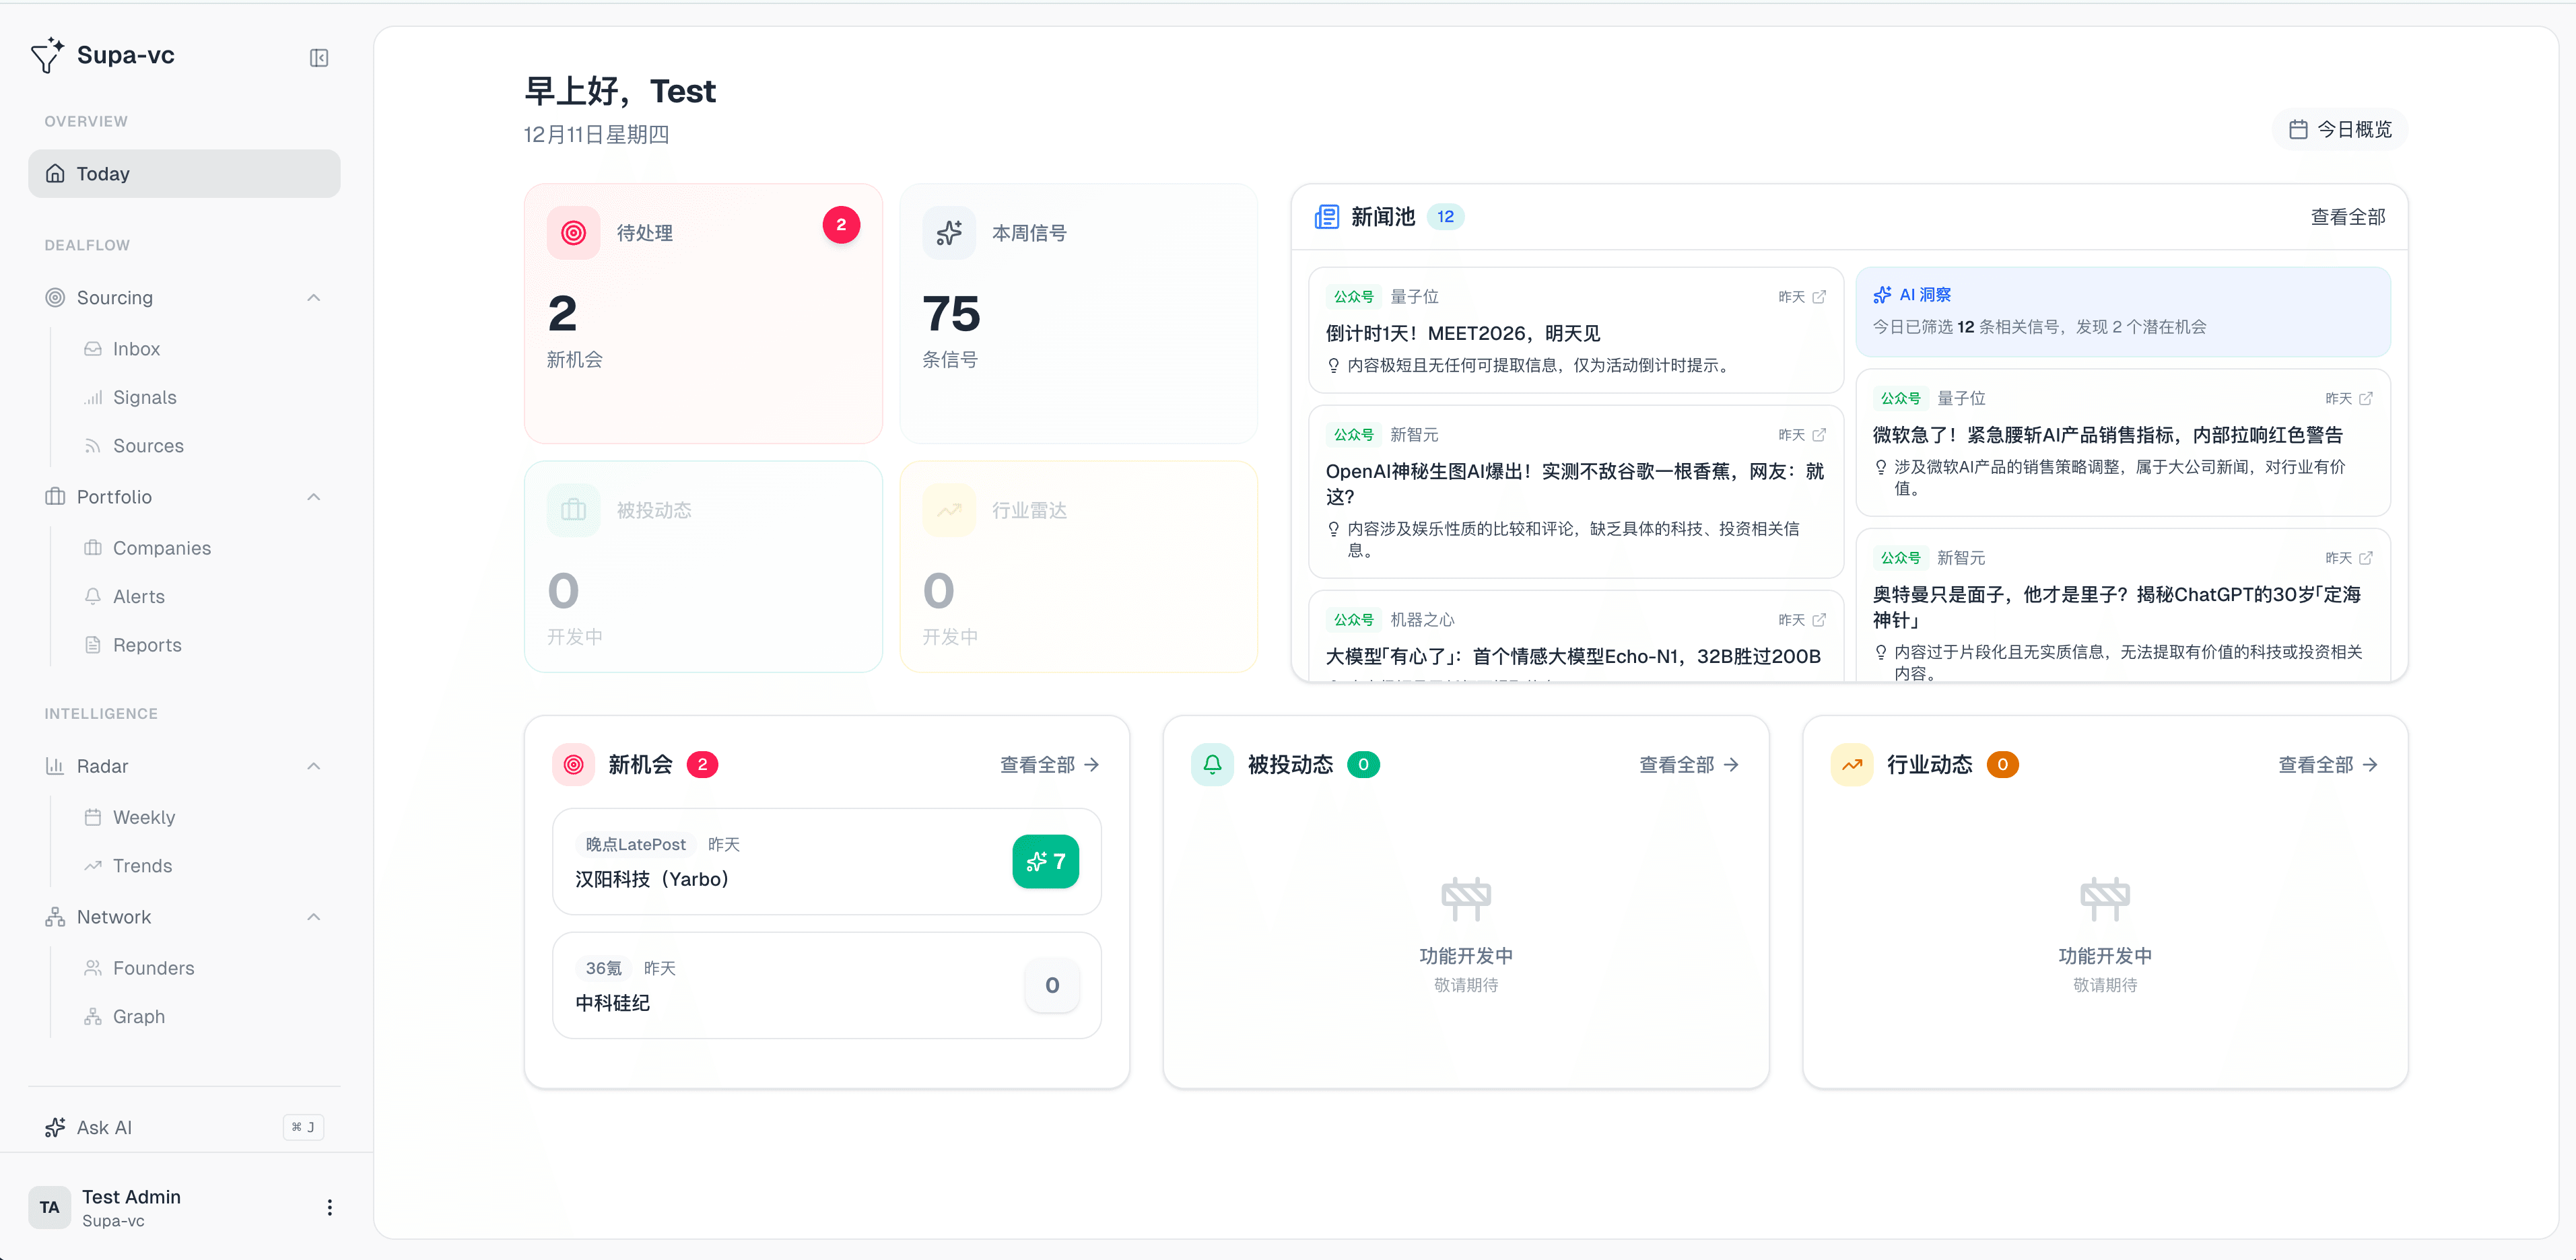This screenshot has width=2576, height=1260.
Task: Open Founders under Network
Action: (x=153, y=967)
